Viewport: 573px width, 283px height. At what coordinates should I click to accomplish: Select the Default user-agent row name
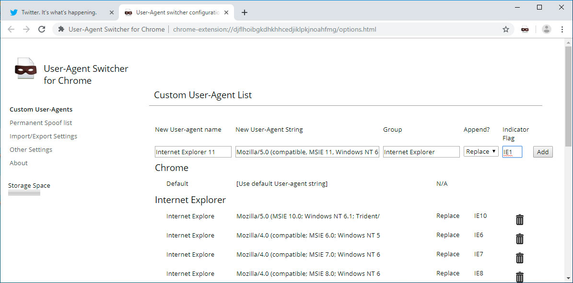[177, 184]
